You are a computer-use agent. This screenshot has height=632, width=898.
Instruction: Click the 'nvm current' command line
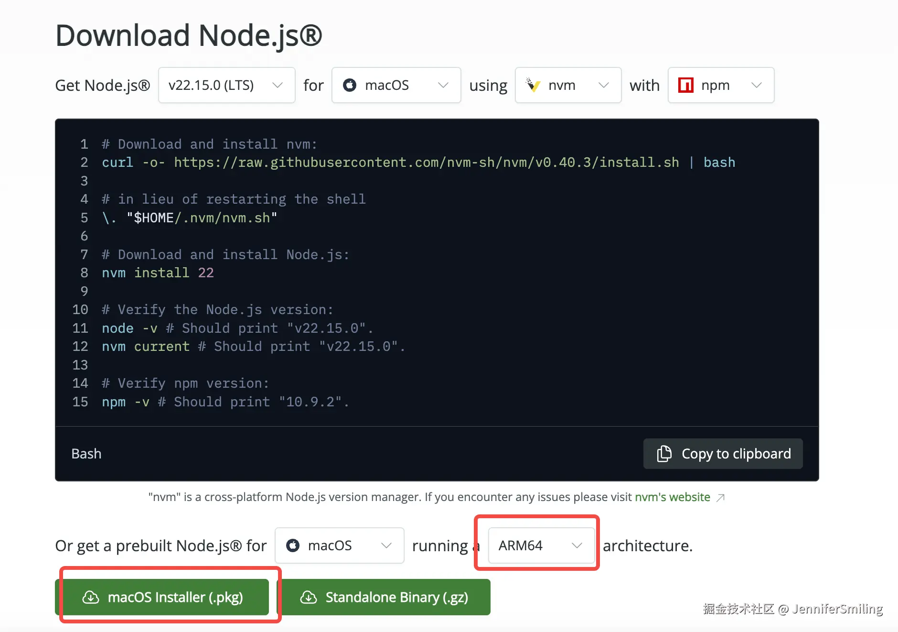(254, 347)
